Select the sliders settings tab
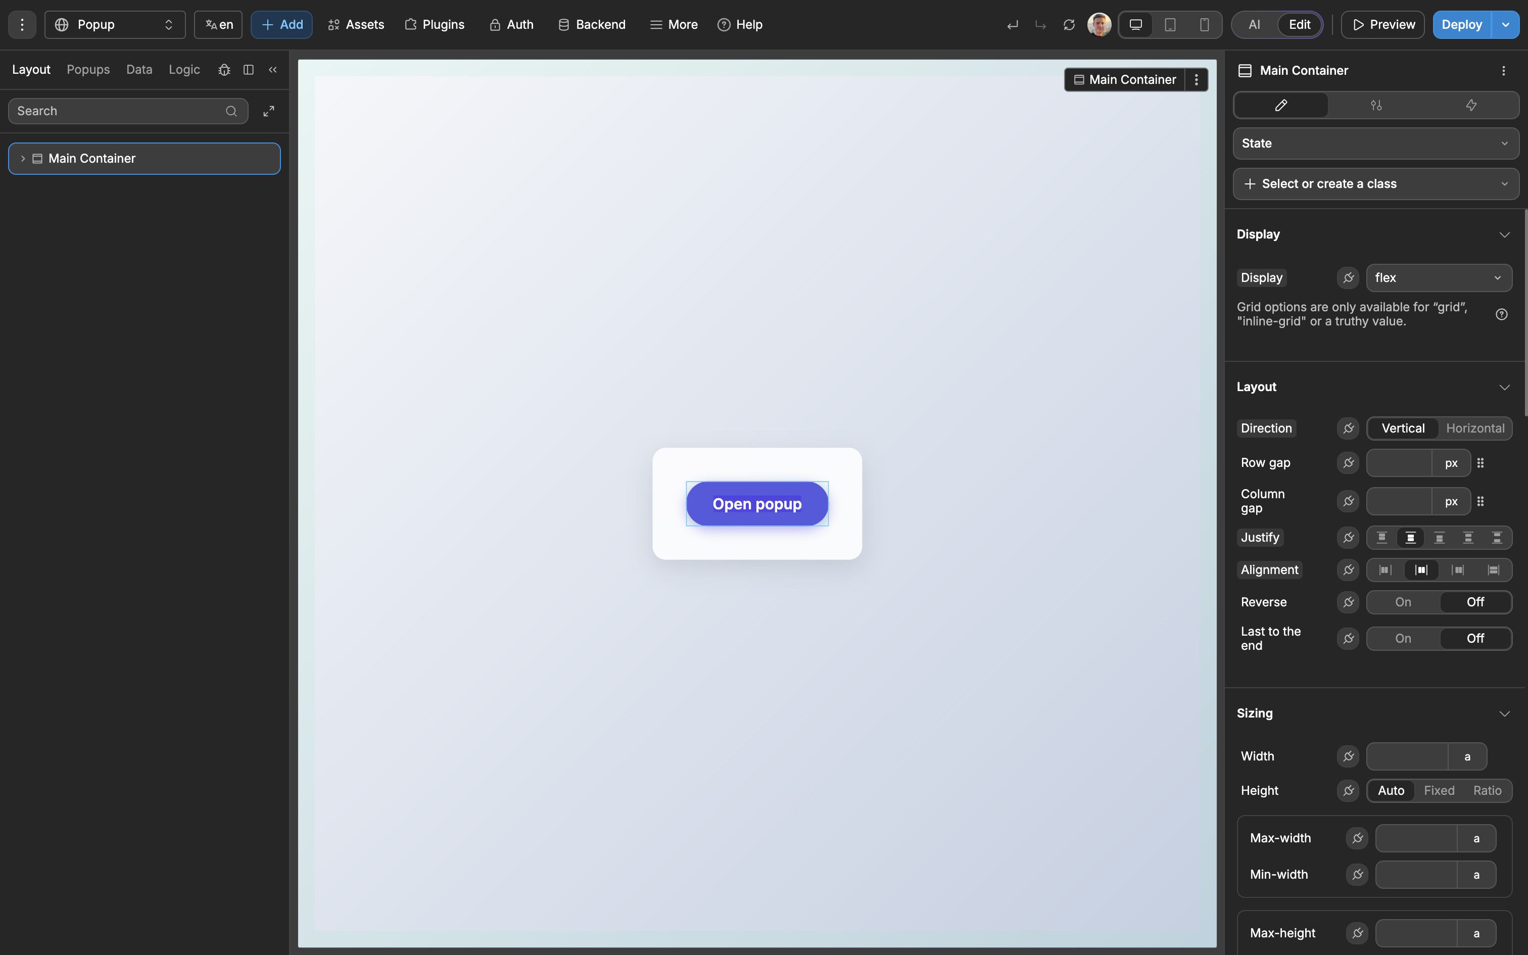The width and height of the screenshot is (1528, 955). click(x=1376, y=105)
